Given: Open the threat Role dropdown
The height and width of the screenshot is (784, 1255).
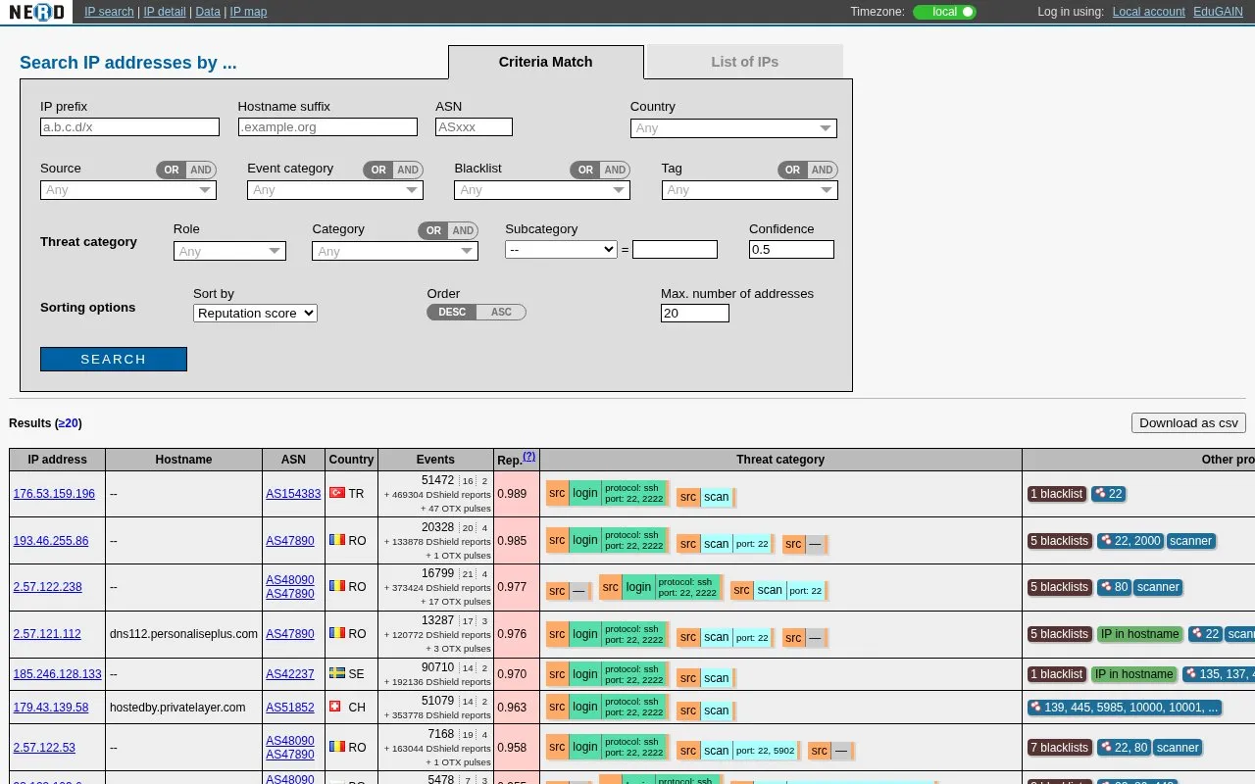Looking at the screenshot, I should (229, 251).
